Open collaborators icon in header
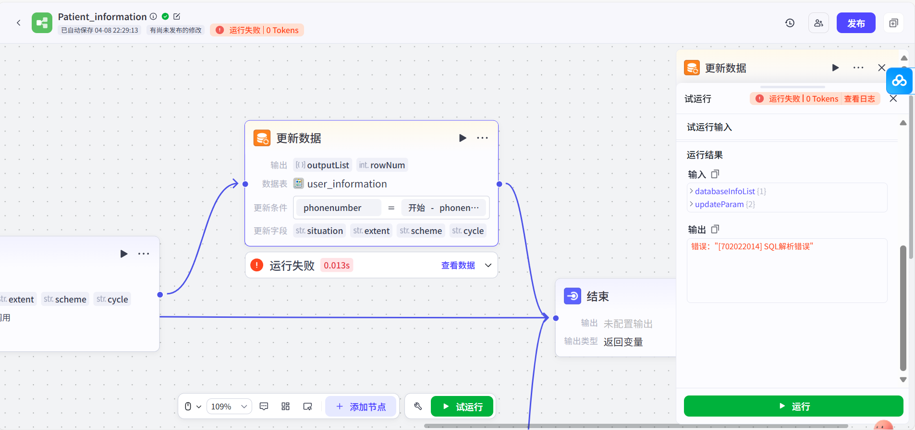Screen dimensions: 915x430 (818, 23)
